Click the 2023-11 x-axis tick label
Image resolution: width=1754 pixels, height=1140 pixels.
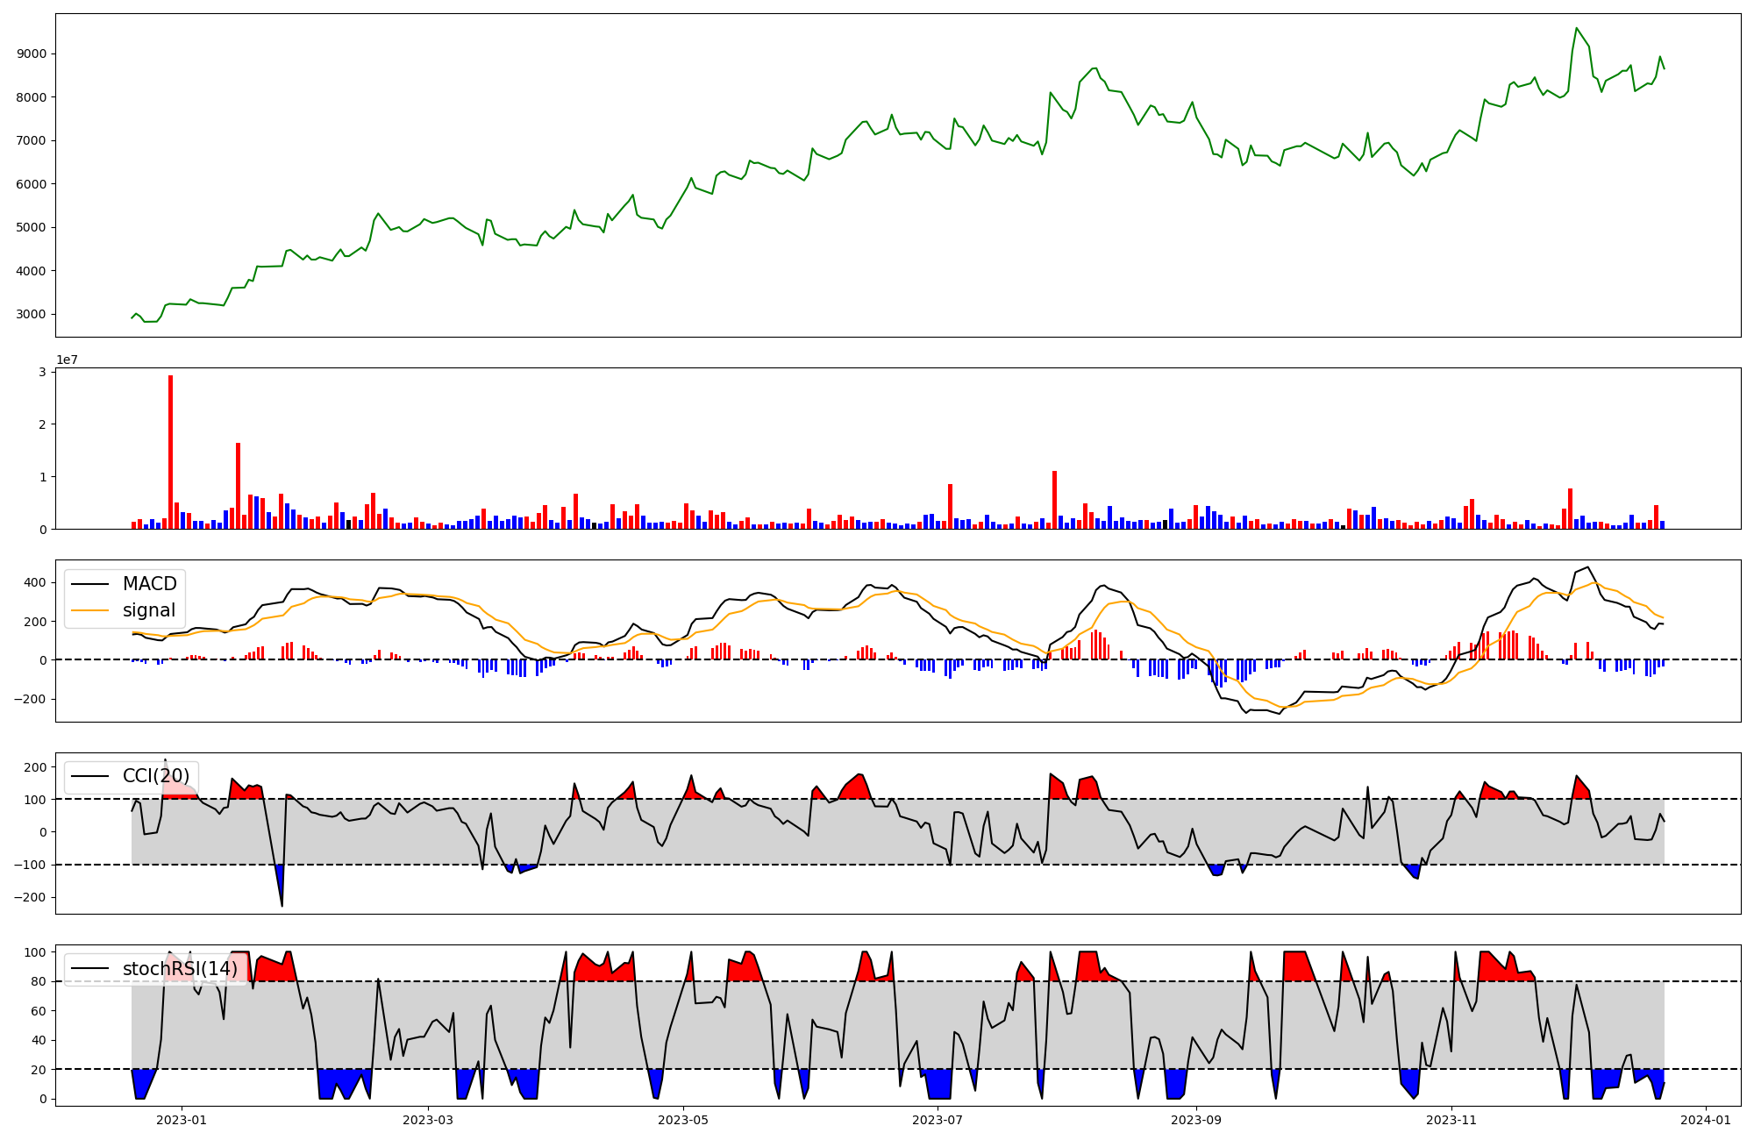coord(1452,1120)
